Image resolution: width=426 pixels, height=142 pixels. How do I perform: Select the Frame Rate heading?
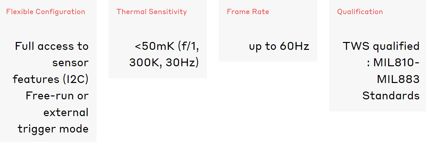[248, 12]
